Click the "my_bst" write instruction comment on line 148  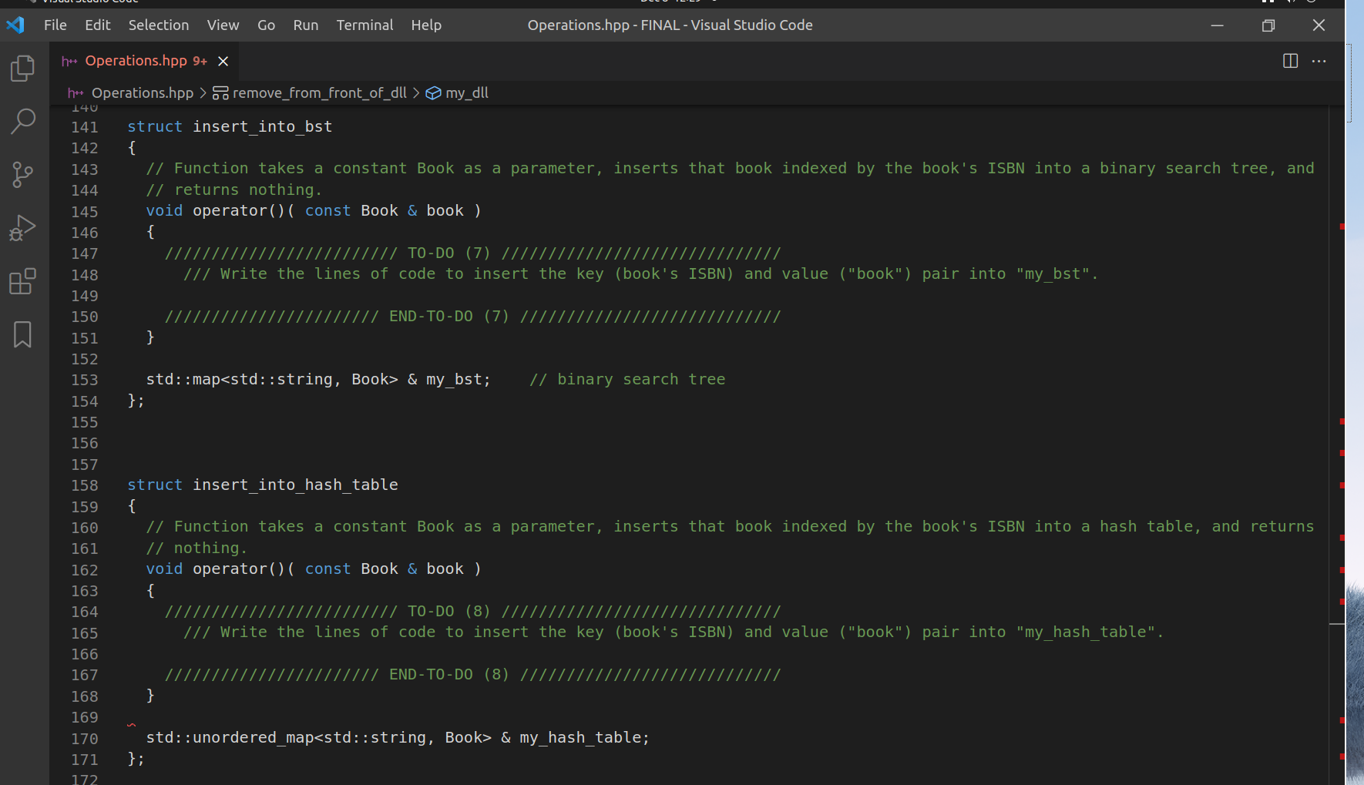640,273
